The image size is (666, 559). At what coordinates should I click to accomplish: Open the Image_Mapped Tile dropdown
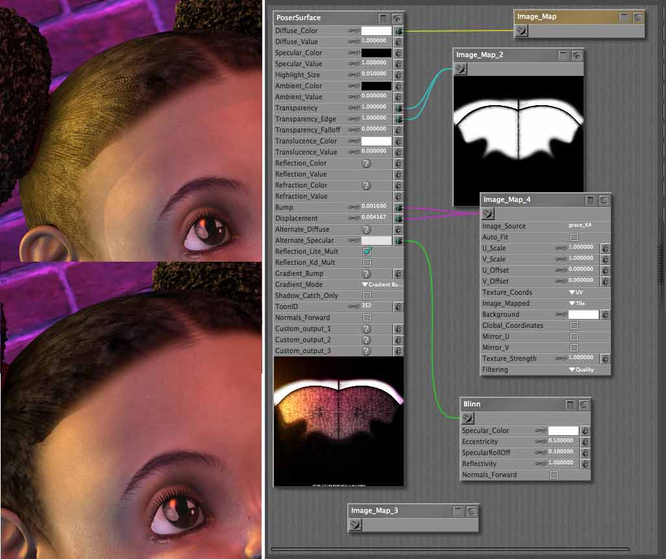click(x=577, y=303)
